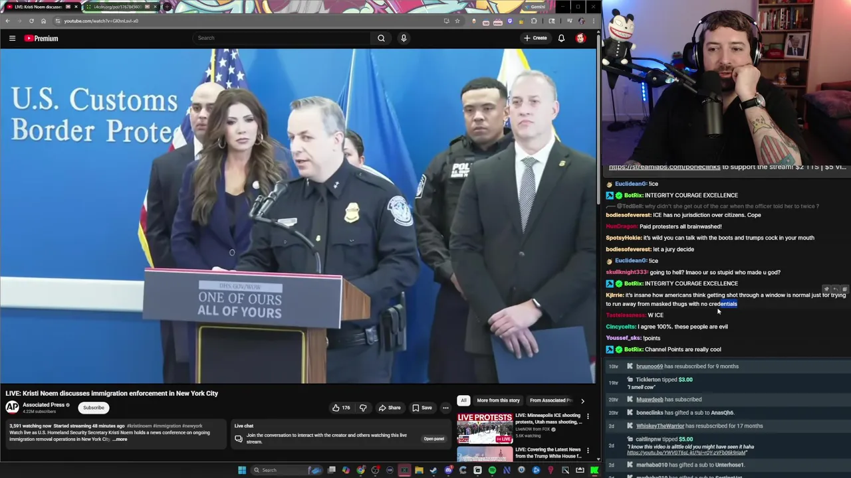This screenshot has height=478, width=851.
Task: Show next suggestion chips with arrow
Action: point(582,400)
